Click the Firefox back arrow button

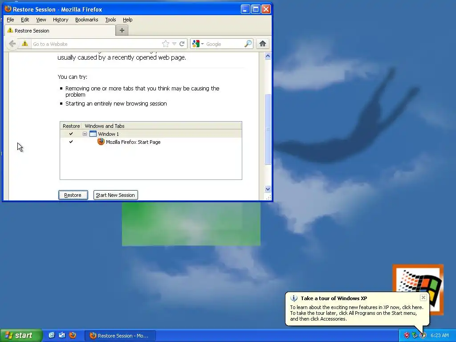[12, 44]
